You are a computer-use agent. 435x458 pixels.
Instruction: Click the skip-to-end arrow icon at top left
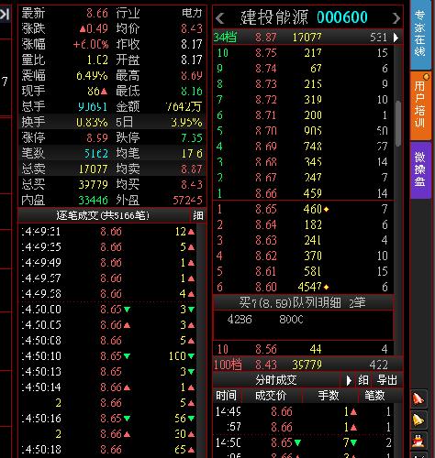coord(5,14)
